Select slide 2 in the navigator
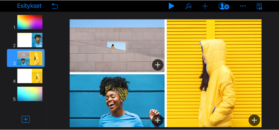 click(30, 40)
